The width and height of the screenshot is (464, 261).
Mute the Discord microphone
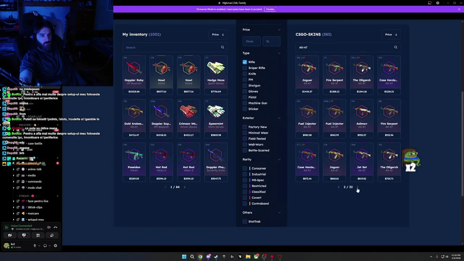(35, 245)
